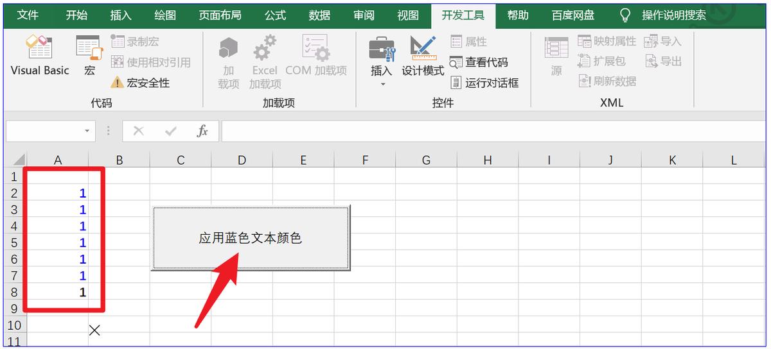Switch to the 插入 ribbon tab
Screen dimensions: 771x349
[x=121, y=15]
